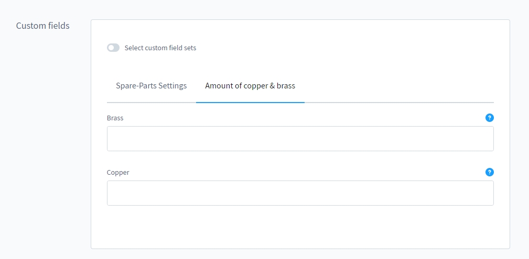Place cursor in the text box under Brass
Image resolution: width=529 pixels, height=259 pixels.
[x=300, y=139]
